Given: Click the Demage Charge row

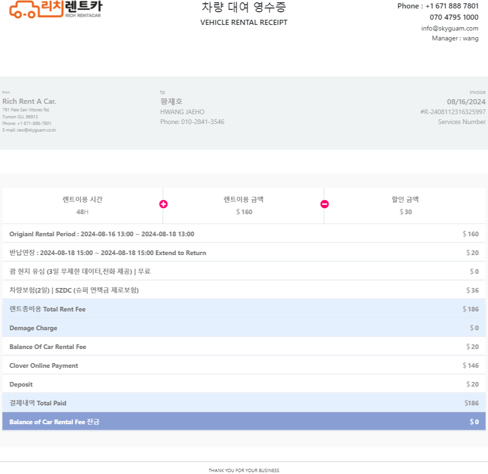Looking at the screenshot, I should (x=244, y=328).
